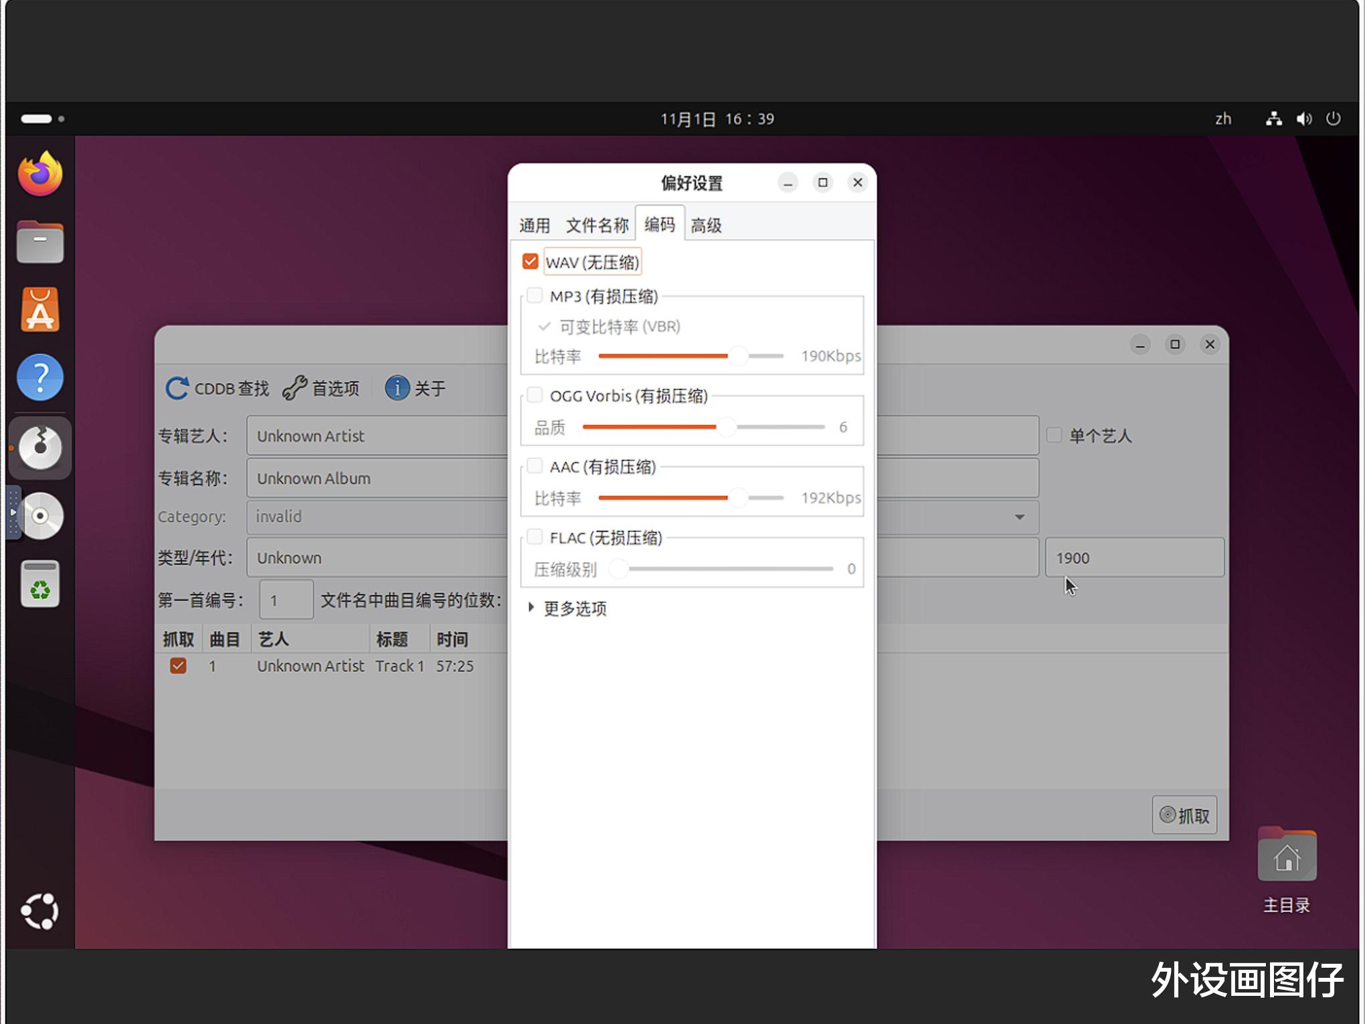Click the year field showing 1900
This screenshot has height=1024, width=1365.
click(1134, 558)
